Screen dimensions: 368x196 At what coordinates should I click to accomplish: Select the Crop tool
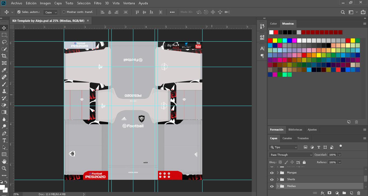(x=4, y=56)
